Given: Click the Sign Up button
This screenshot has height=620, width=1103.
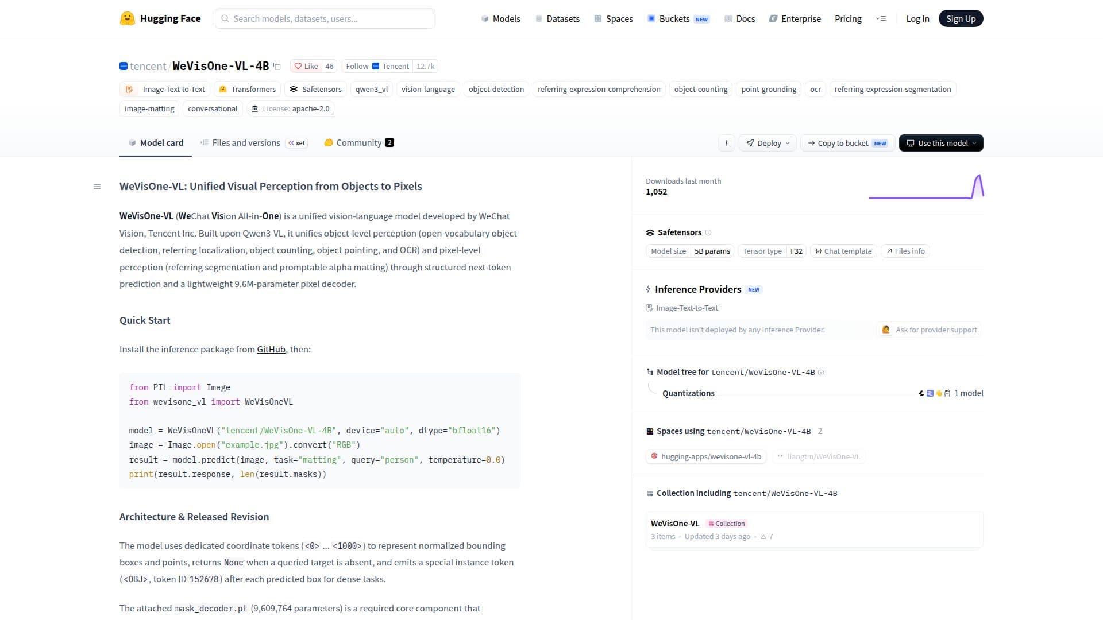Looking at the screenshot, I should click(961, 18).
